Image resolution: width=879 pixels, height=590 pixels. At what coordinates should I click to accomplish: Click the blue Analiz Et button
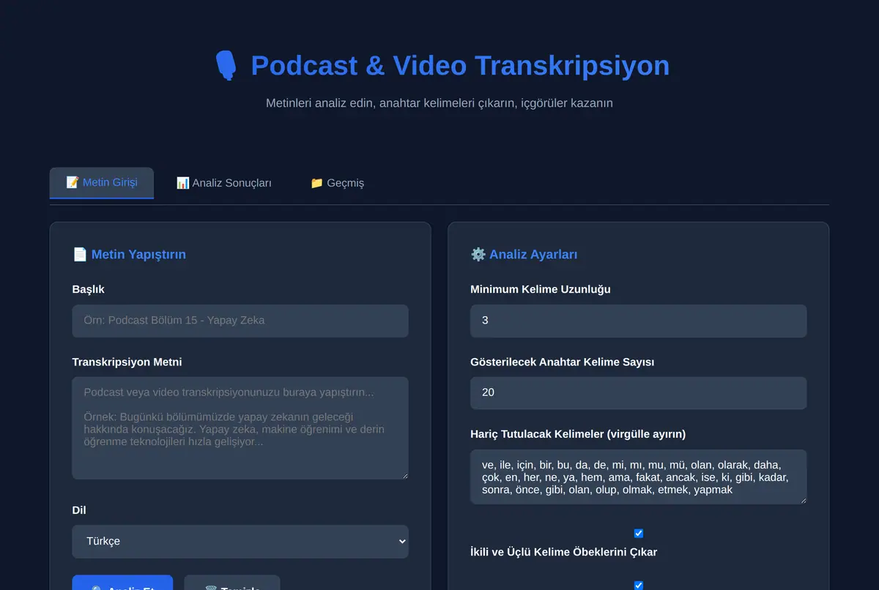pos(122,583)
